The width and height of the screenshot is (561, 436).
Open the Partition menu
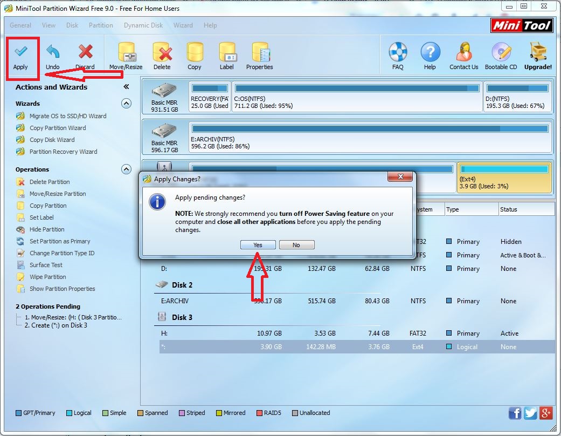click(101, 25)
